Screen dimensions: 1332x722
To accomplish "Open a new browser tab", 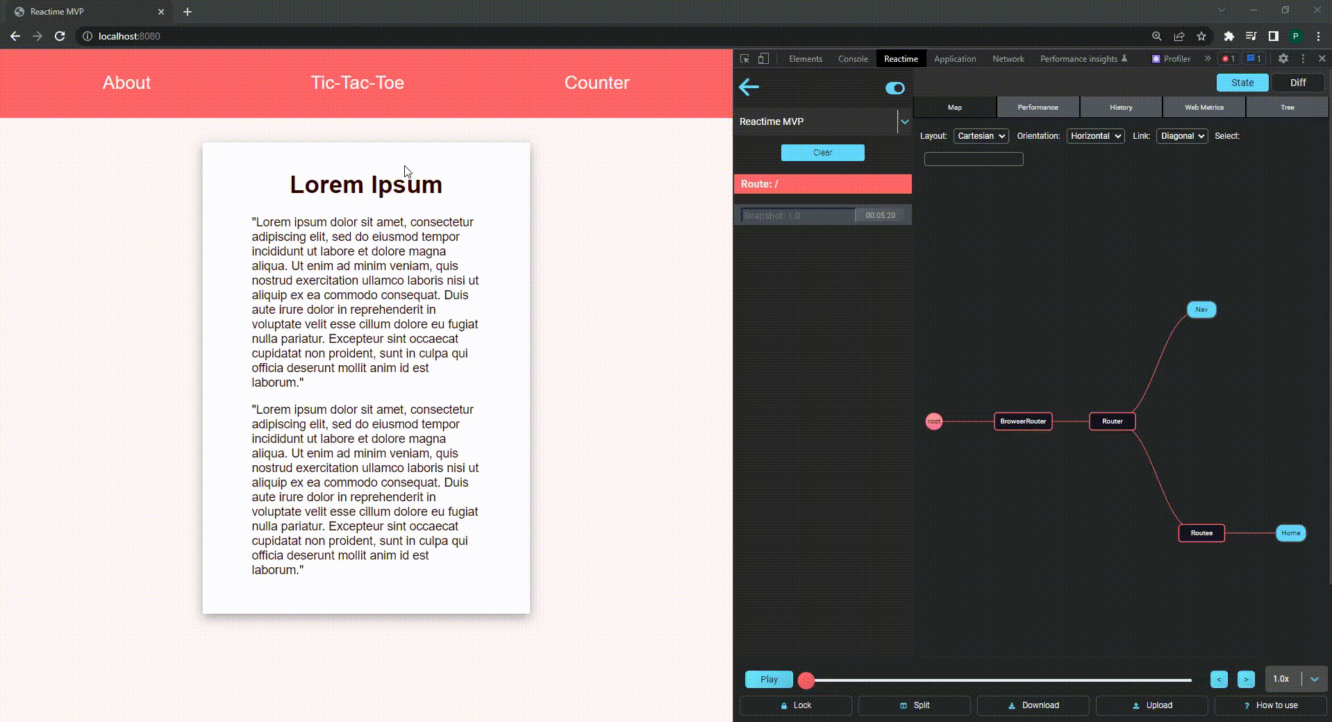I will tap(188, 12).
